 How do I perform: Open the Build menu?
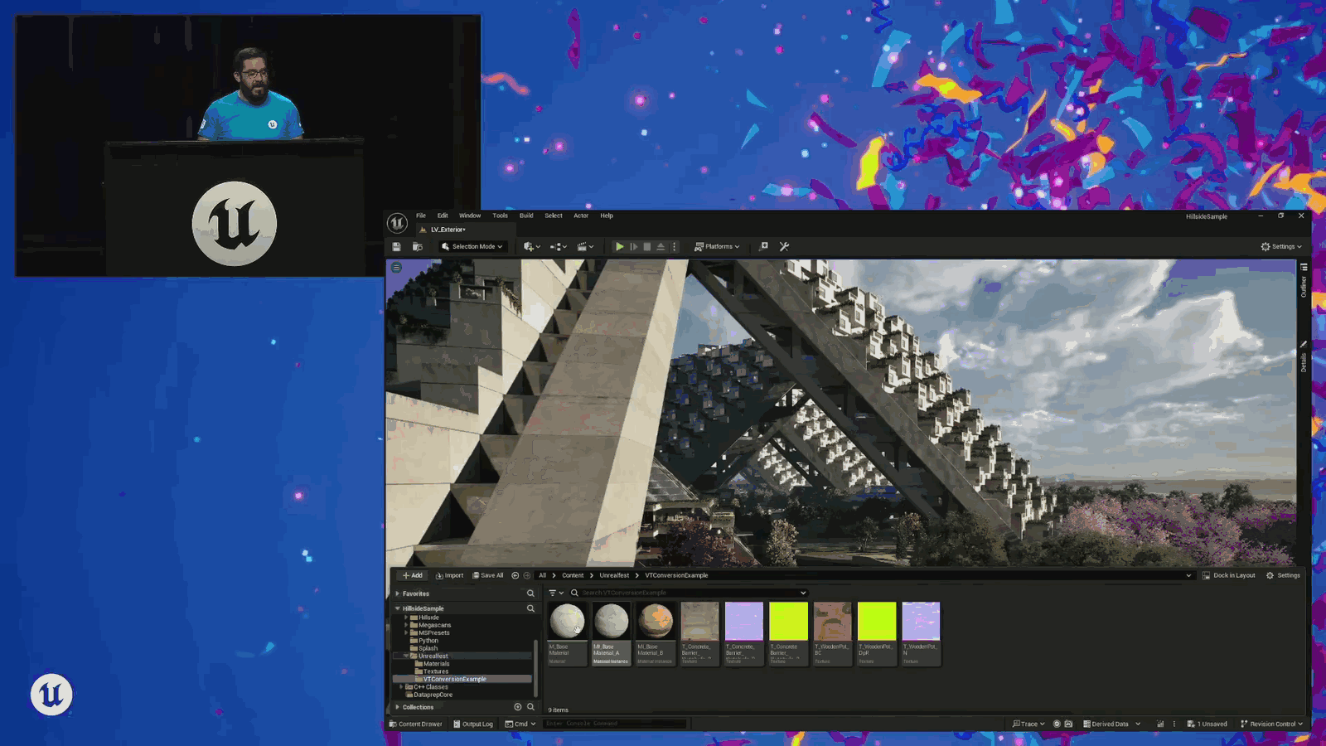click(526, 216)
